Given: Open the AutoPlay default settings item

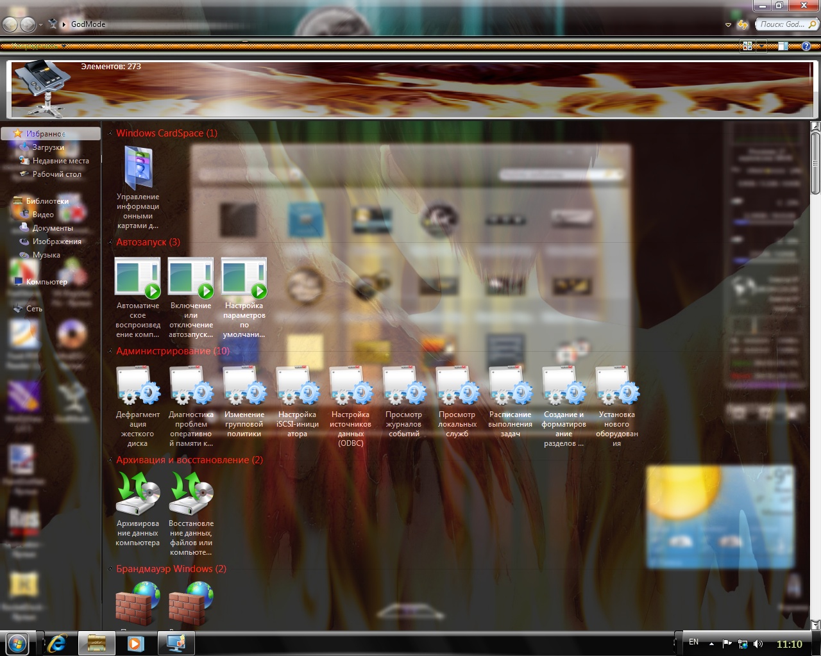Looking at the screenshot, I should (244, 298).
